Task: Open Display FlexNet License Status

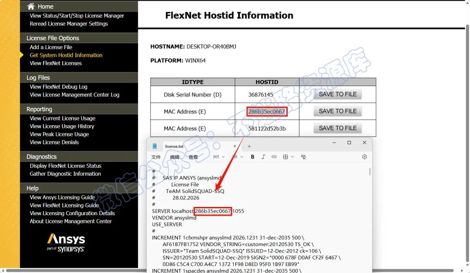Action: pyautogui.click(x=65, y=166)
